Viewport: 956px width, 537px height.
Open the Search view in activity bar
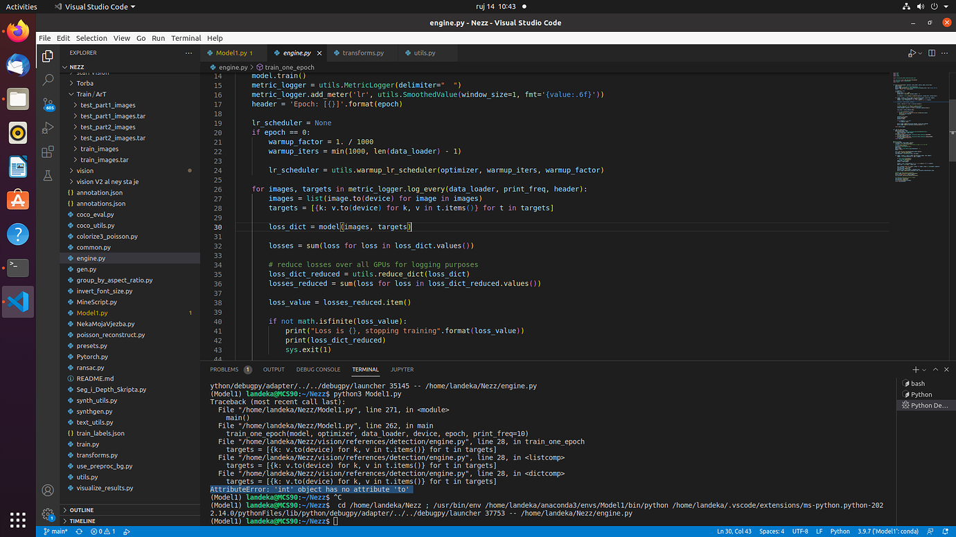pos(48,80)
